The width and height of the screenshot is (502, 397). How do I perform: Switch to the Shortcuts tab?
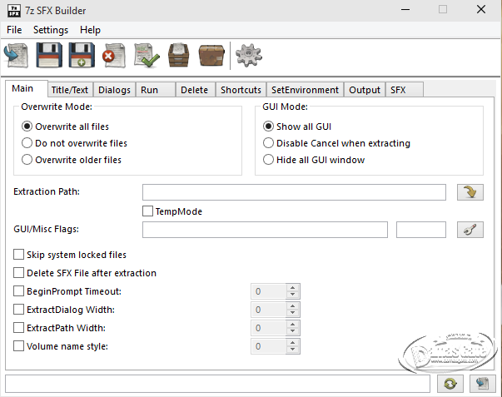click(241, 90)
